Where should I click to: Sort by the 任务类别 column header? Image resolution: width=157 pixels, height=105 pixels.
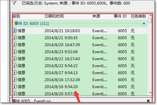[138, 16]
